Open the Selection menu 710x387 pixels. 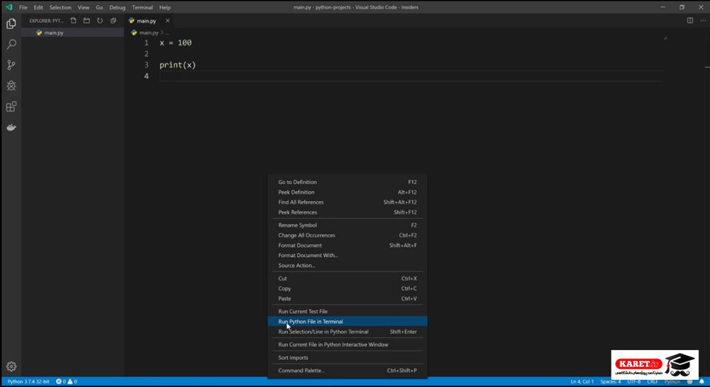point(60,7)
